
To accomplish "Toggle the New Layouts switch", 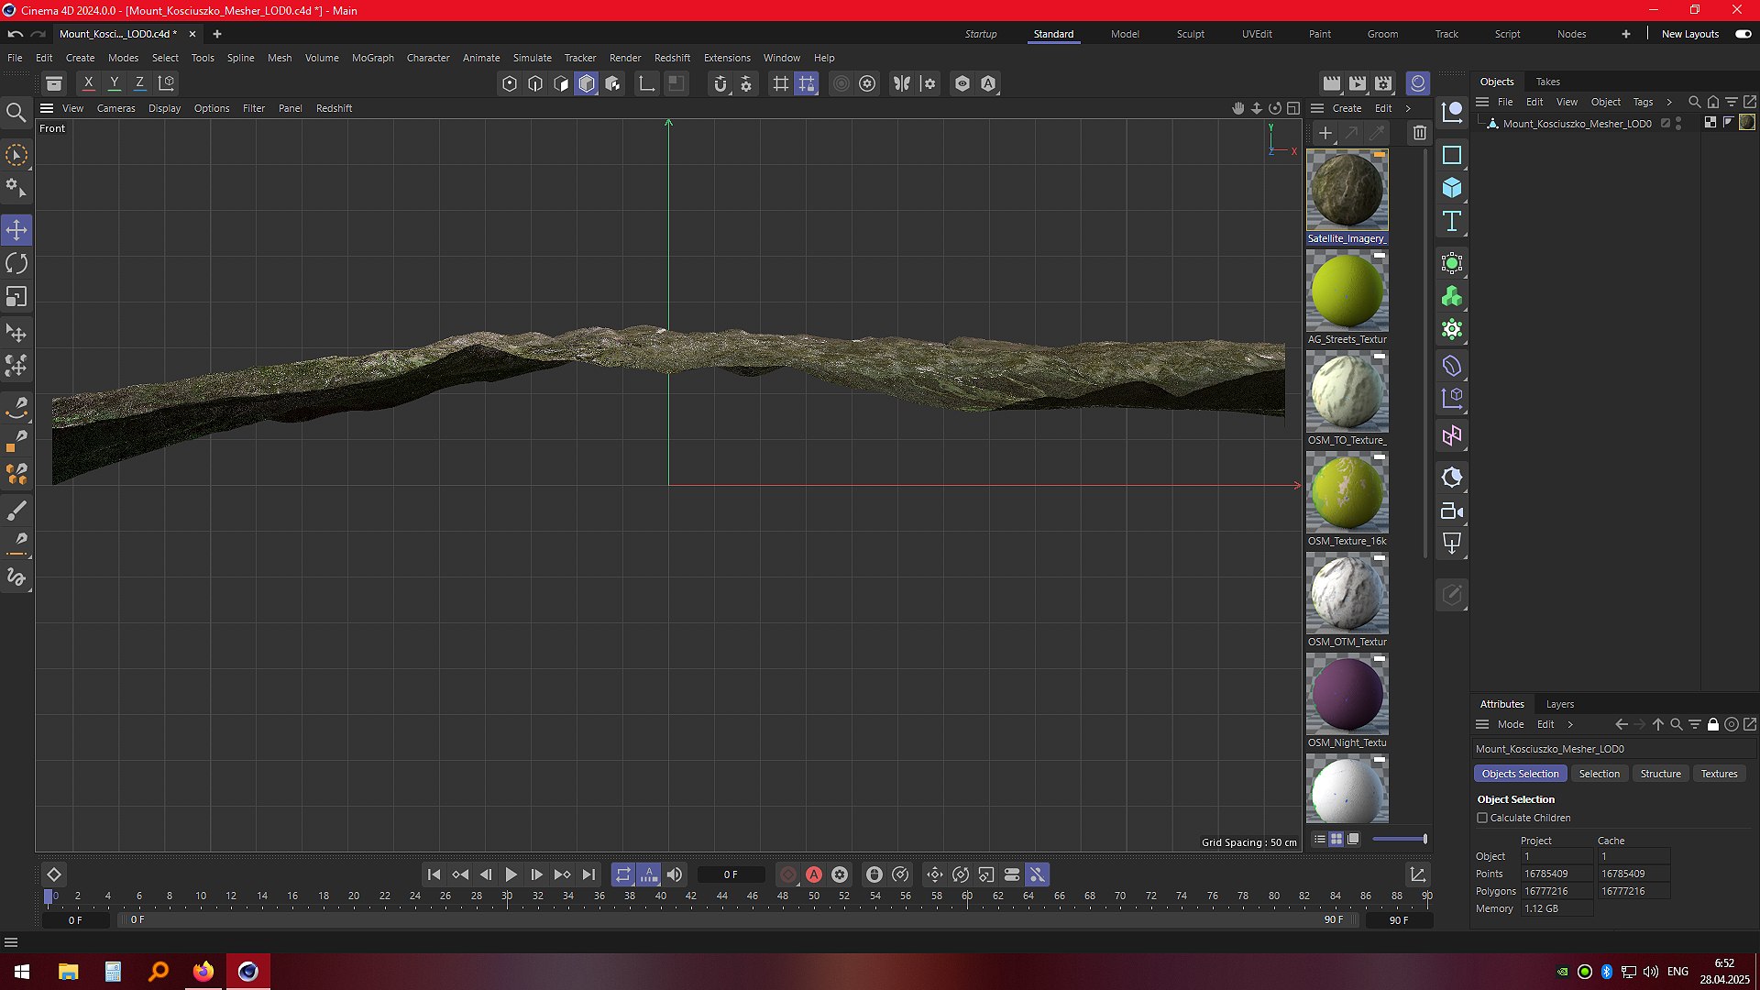I will (x=1743, y=34).
